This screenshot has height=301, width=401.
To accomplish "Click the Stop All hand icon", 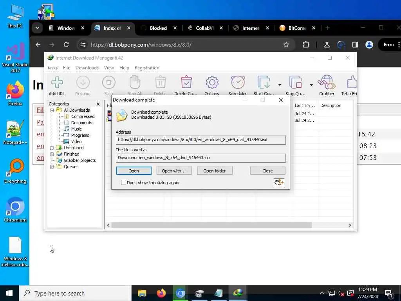I will (x=135, y=82).
